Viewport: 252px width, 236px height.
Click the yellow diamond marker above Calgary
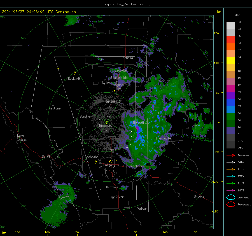click(x=111, y=162)
